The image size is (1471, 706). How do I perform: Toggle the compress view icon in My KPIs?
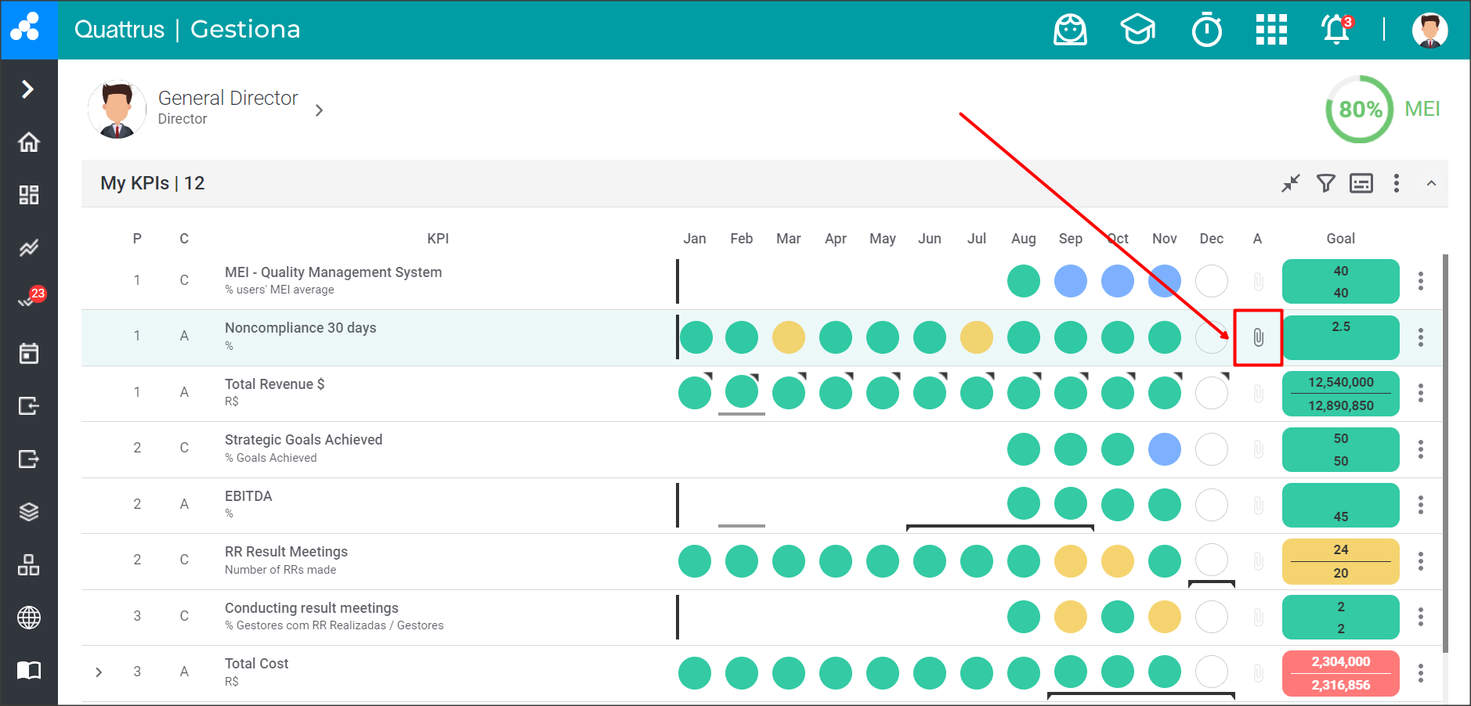pos(1290,183)
